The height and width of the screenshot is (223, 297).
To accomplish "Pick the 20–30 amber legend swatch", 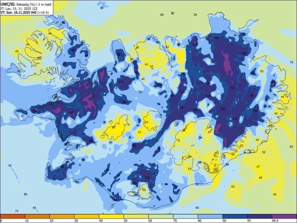I will click(x=62, y=216).
